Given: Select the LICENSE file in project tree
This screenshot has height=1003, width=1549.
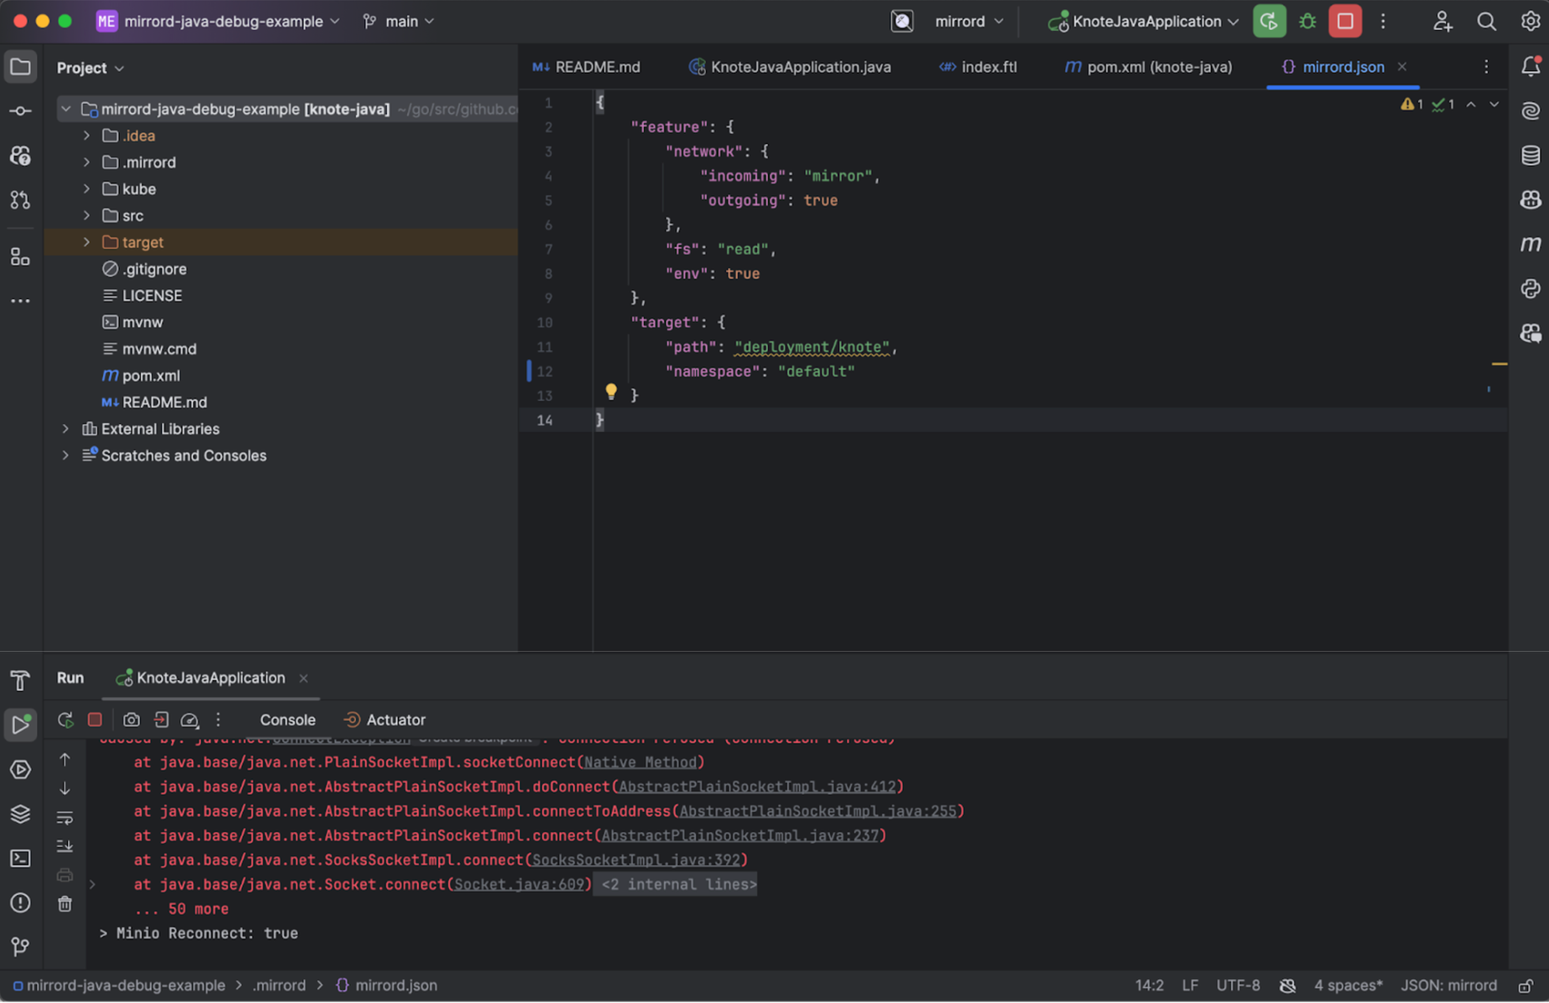Looking at the screenshot, I should tap(152, 296).
